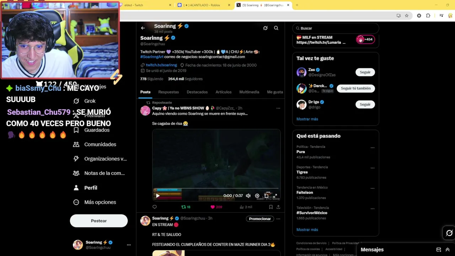
Task: Follow Darck with Seguir tú también
Action: tap(356, 88)
